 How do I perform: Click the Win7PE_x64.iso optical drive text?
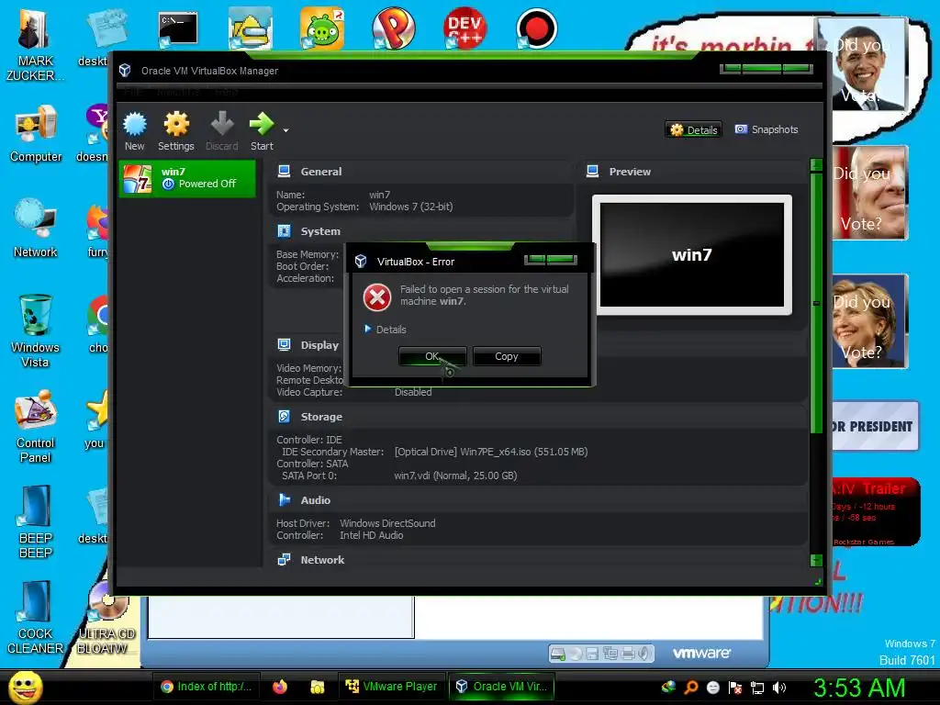click(x=491, y=452)
